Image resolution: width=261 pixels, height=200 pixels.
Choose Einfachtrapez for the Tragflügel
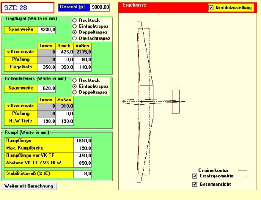point(74,26)
